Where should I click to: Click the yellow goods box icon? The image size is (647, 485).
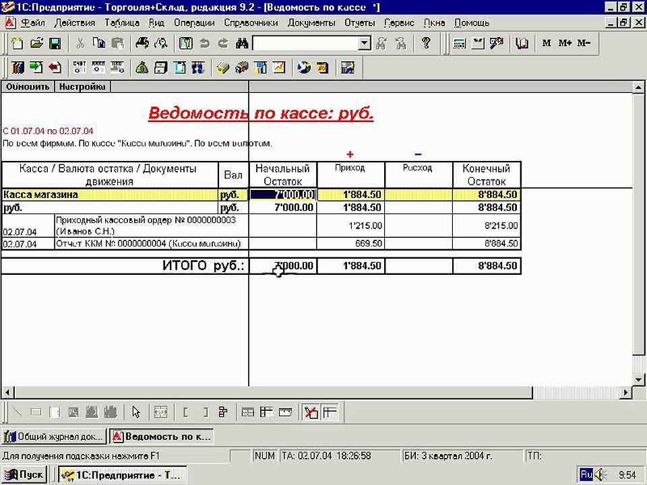pos(223,67)
